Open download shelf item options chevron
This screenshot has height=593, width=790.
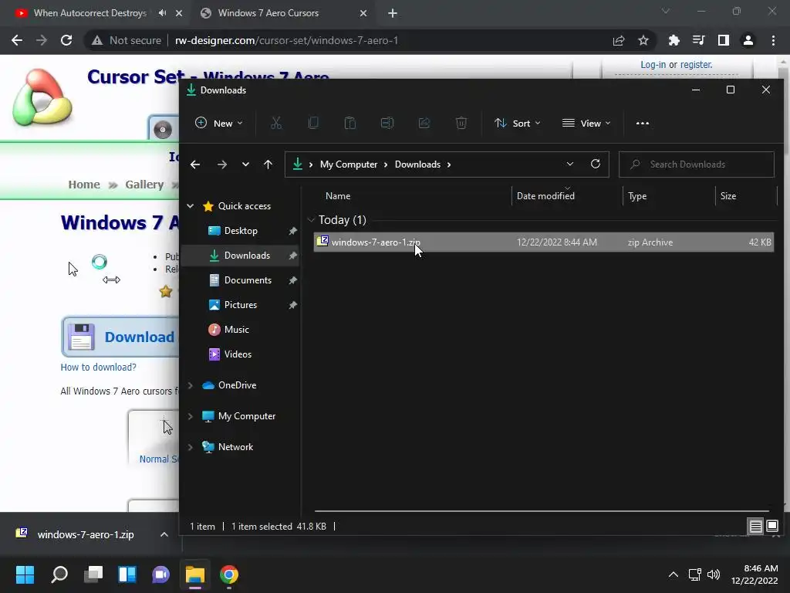(164, 534)
